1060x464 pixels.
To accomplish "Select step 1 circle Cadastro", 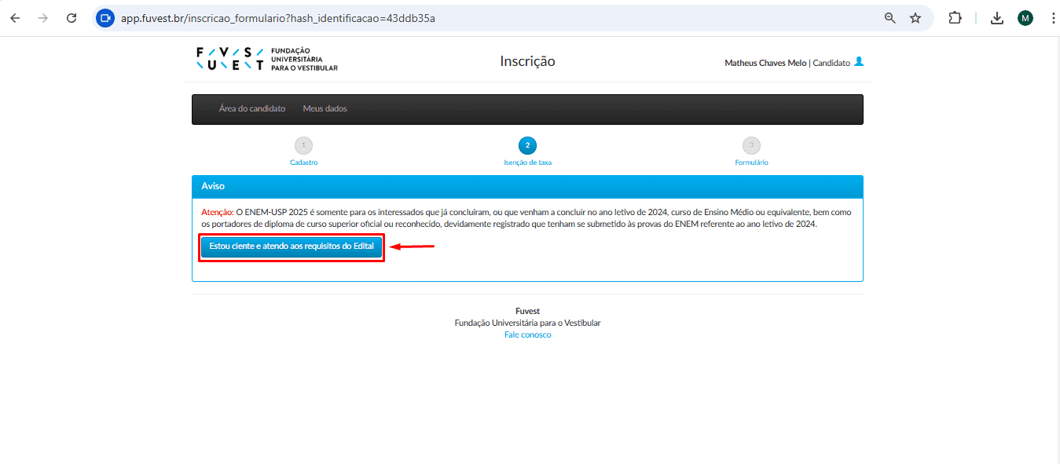I will [303, 145].
